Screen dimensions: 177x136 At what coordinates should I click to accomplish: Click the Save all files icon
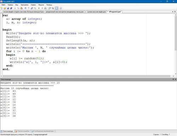pos(11,8)
